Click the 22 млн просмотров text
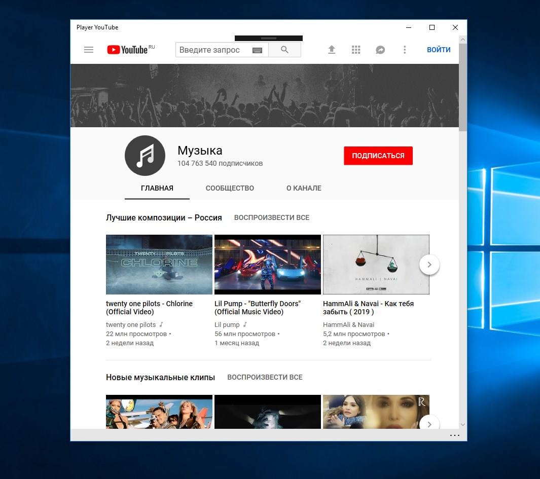540x479 pixels. 136,334
